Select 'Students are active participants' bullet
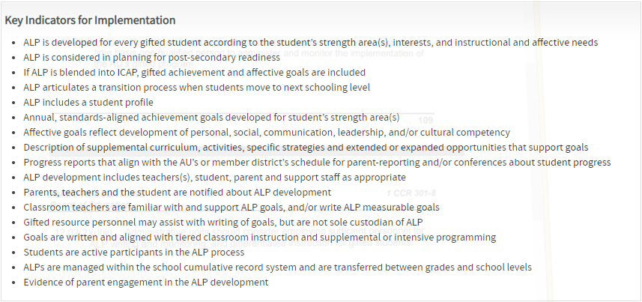Screen dimensions: 642x302 tap(134, 253)
